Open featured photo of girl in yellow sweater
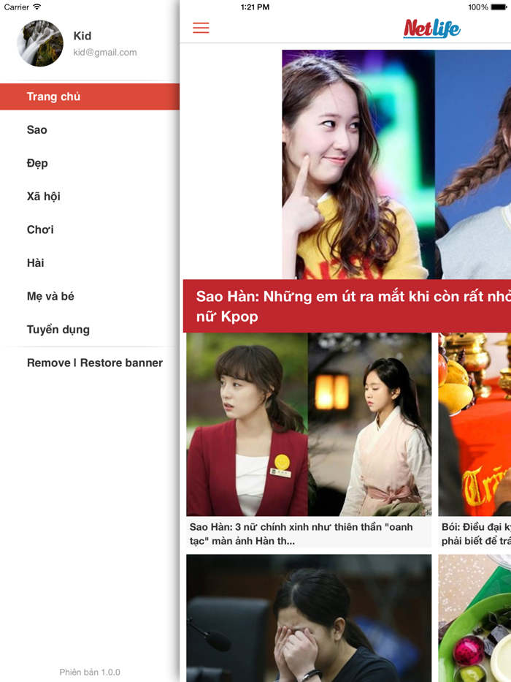The width and height of the screenshot is (511, 682). tap(358, 164)
